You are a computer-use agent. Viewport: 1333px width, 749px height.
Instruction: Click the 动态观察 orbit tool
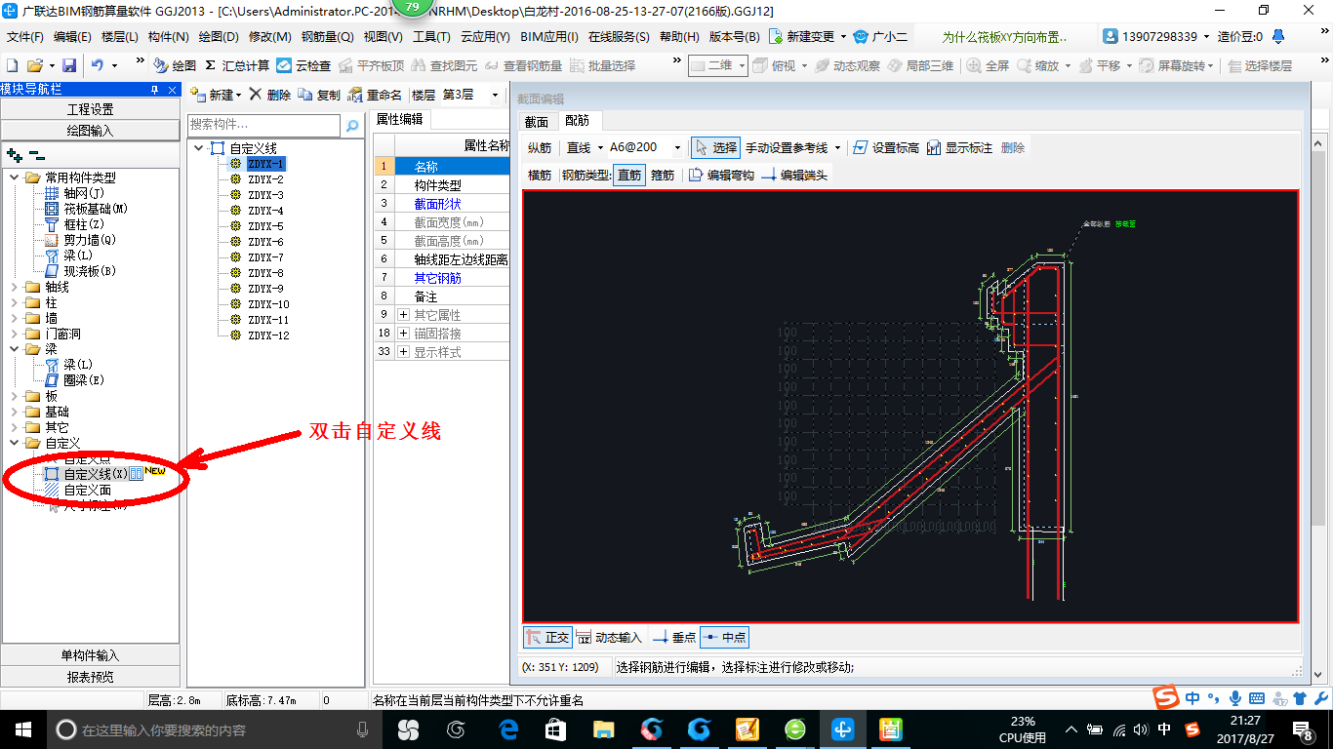tap(847, 65)
